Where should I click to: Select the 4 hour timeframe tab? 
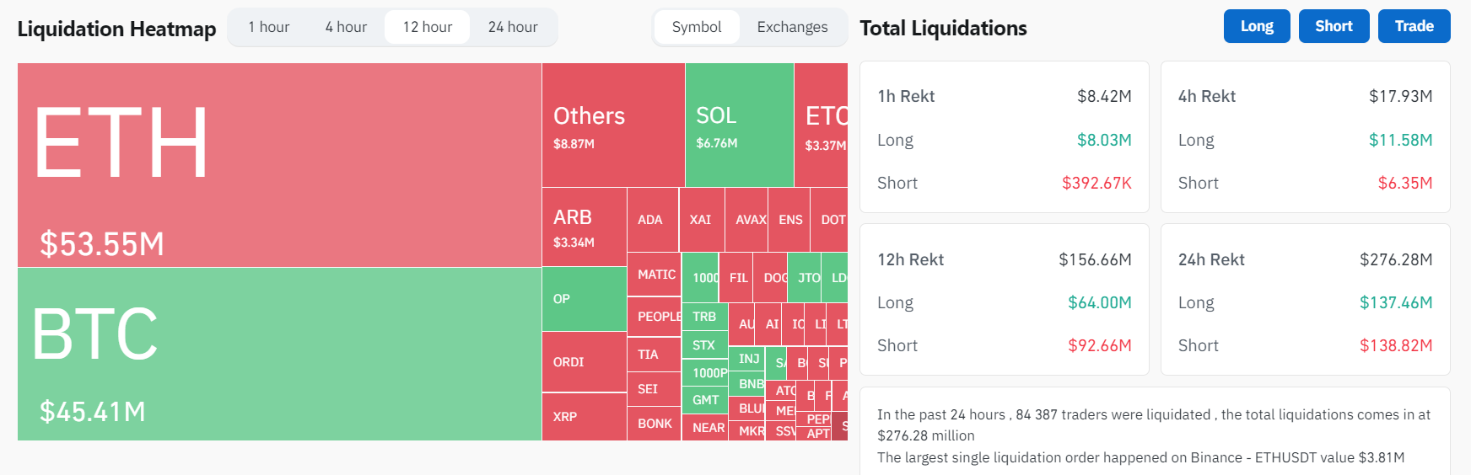(346, 27)
